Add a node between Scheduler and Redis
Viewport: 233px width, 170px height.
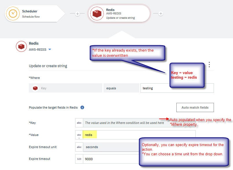pos(77,14)
